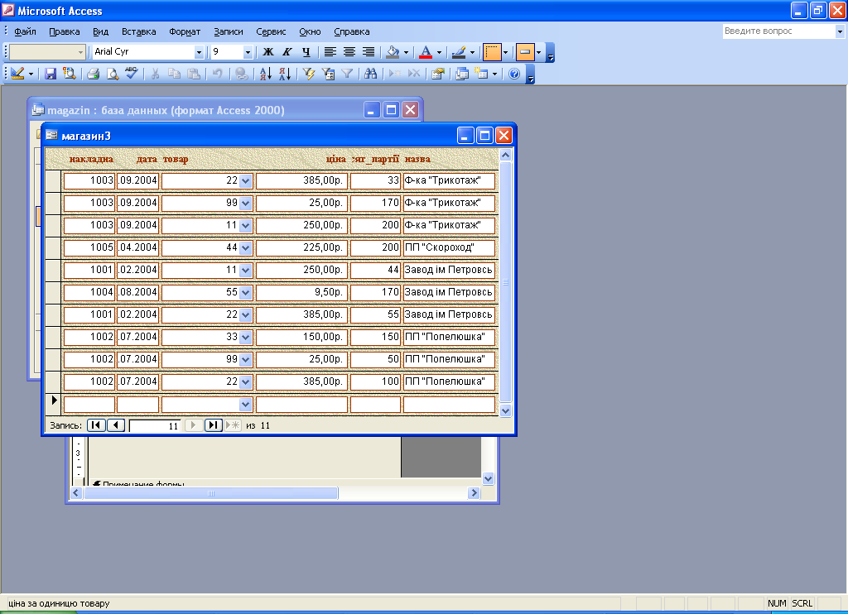This screenshot has height=614, width=848.
Task: Click the navigation bar's new record button
Action: 233,425
